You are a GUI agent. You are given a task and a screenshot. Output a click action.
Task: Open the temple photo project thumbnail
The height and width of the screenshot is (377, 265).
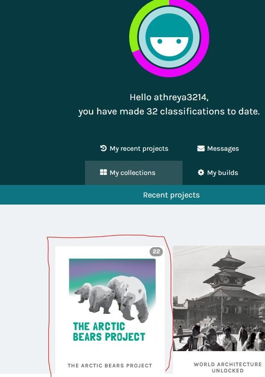point(219,298)
